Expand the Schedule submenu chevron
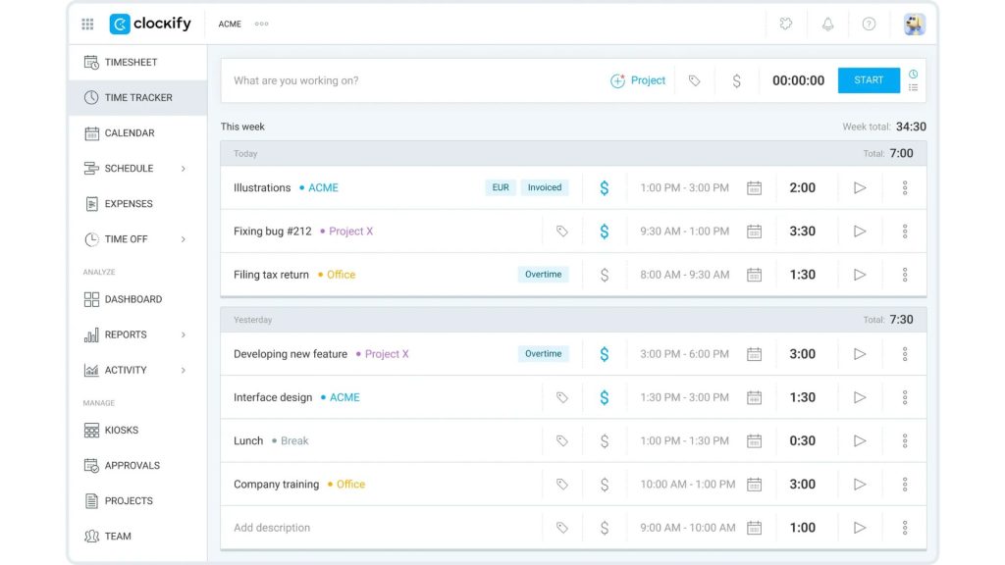This screenshot has height=565, width=1005. tap(184, 169)
